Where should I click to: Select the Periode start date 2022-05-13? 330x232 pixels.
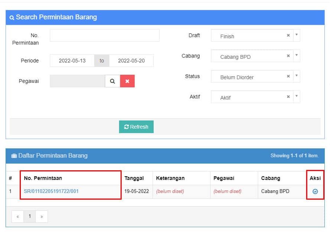tap(72, 61)
